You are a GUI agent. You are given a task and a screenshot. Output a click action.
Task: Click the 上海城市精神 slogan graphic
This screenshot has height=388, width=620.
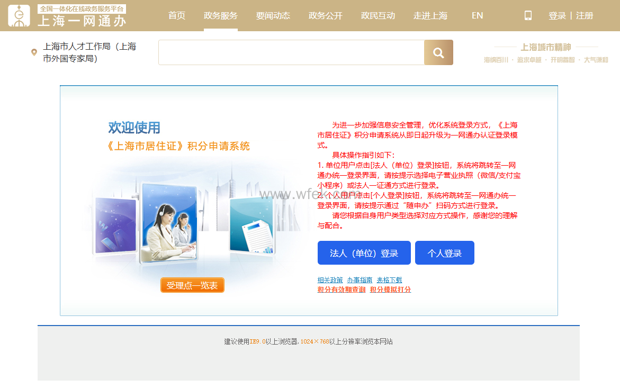[x=546, y=53]
